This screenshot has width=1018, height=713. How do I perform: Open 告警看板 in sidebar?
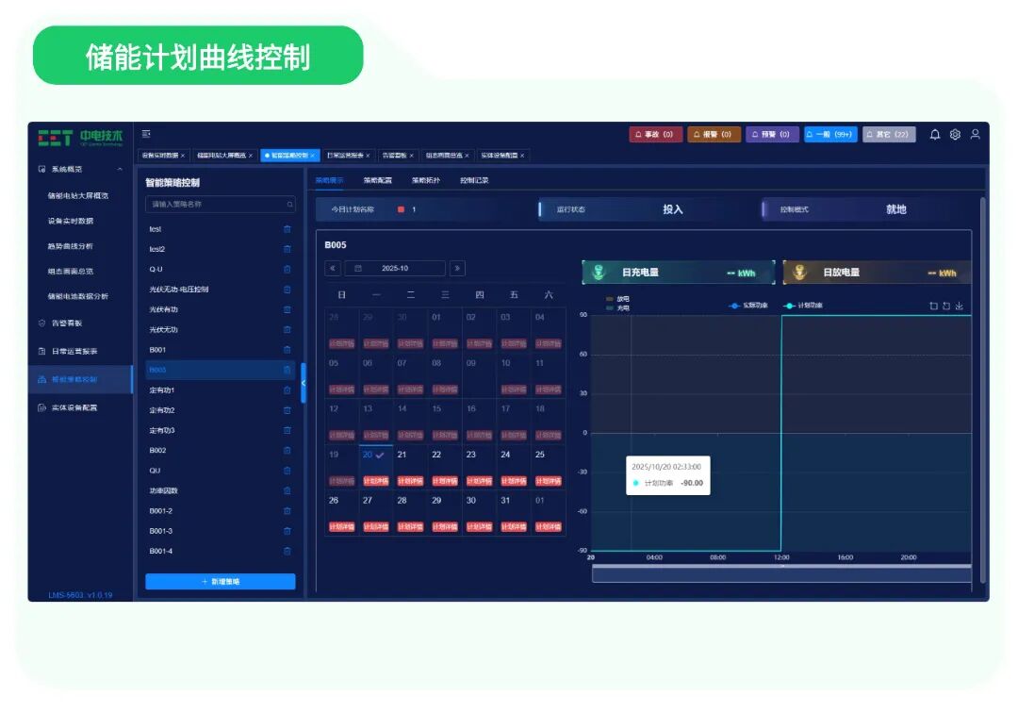[67, 323]
